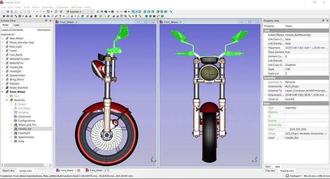
Task: Open the Constraints menu
Action: 62,7
